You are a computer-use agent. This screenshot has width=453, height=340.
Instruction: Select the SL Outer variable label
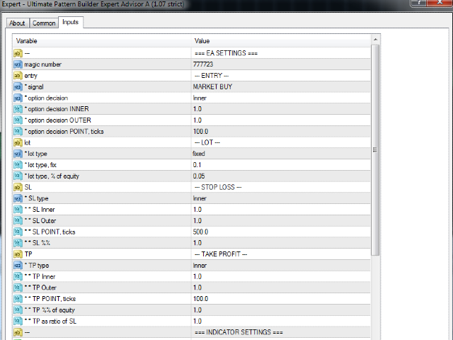point(40,221)
